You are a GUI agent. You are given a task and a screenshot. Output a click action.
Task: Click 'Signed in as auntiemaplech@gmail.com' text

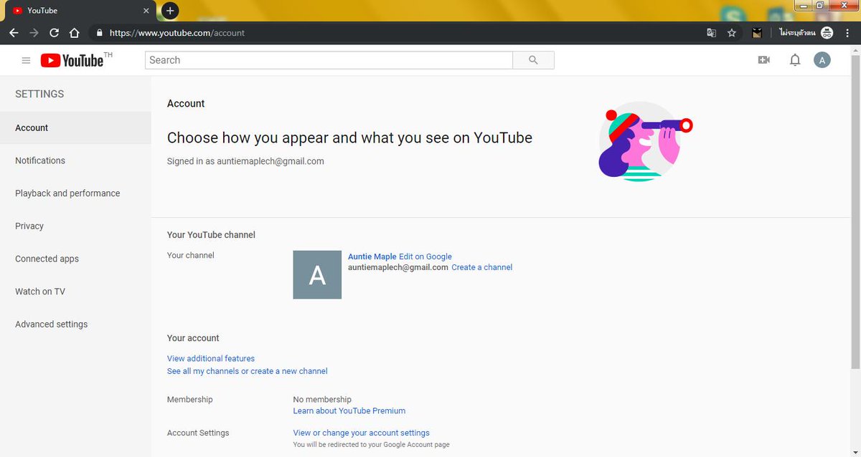[245, 161]
